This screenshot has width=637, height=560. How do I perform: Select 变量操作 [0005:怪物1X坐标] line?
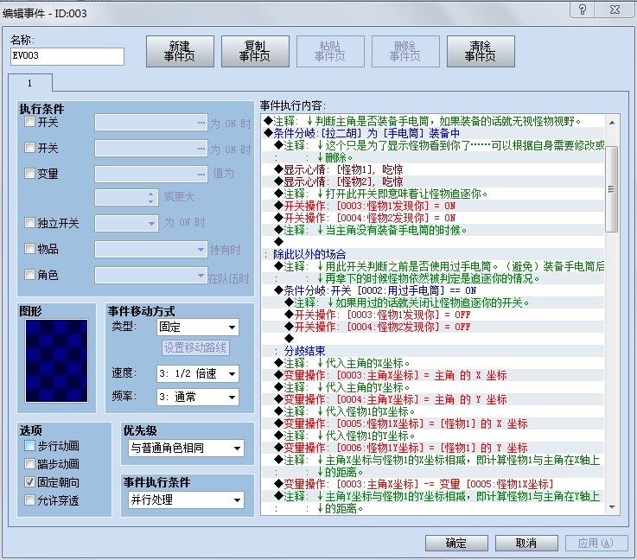tap(433, 423)
